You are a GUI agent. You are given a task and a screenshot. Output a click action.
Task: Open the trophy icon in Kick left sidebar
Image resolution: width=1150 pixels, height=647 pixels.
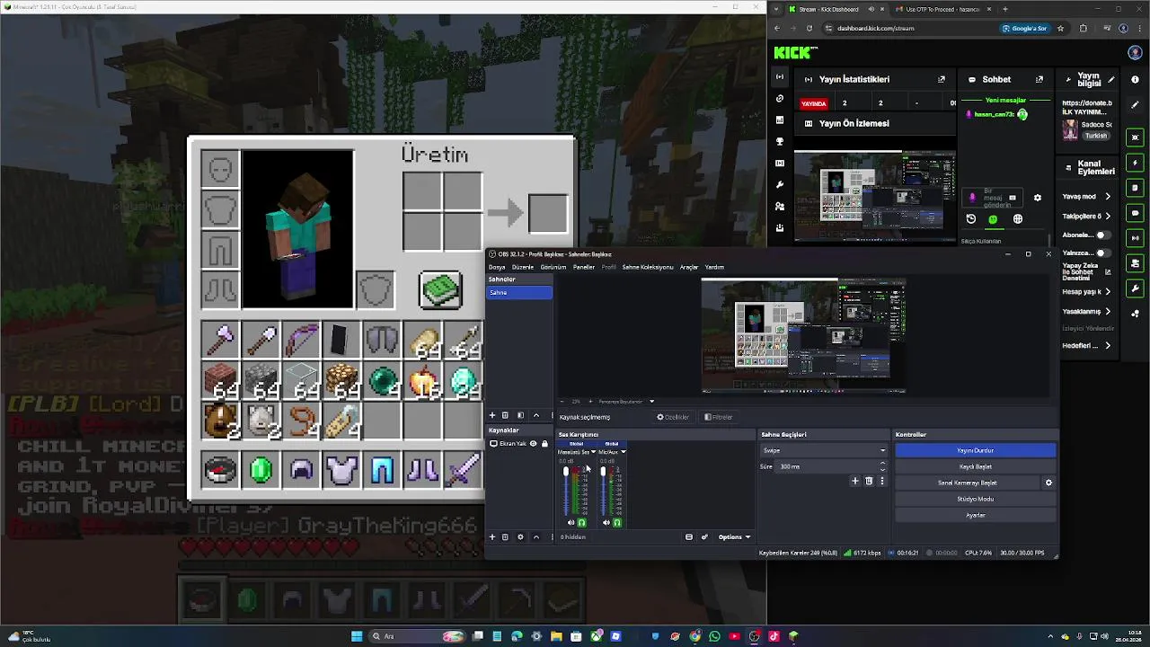(780, 141)
